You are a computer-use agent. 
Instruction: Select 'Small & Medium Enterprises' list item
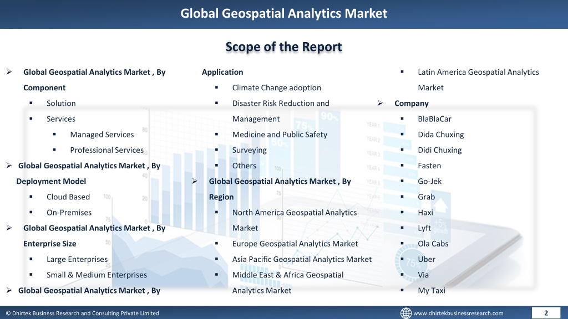97,275
